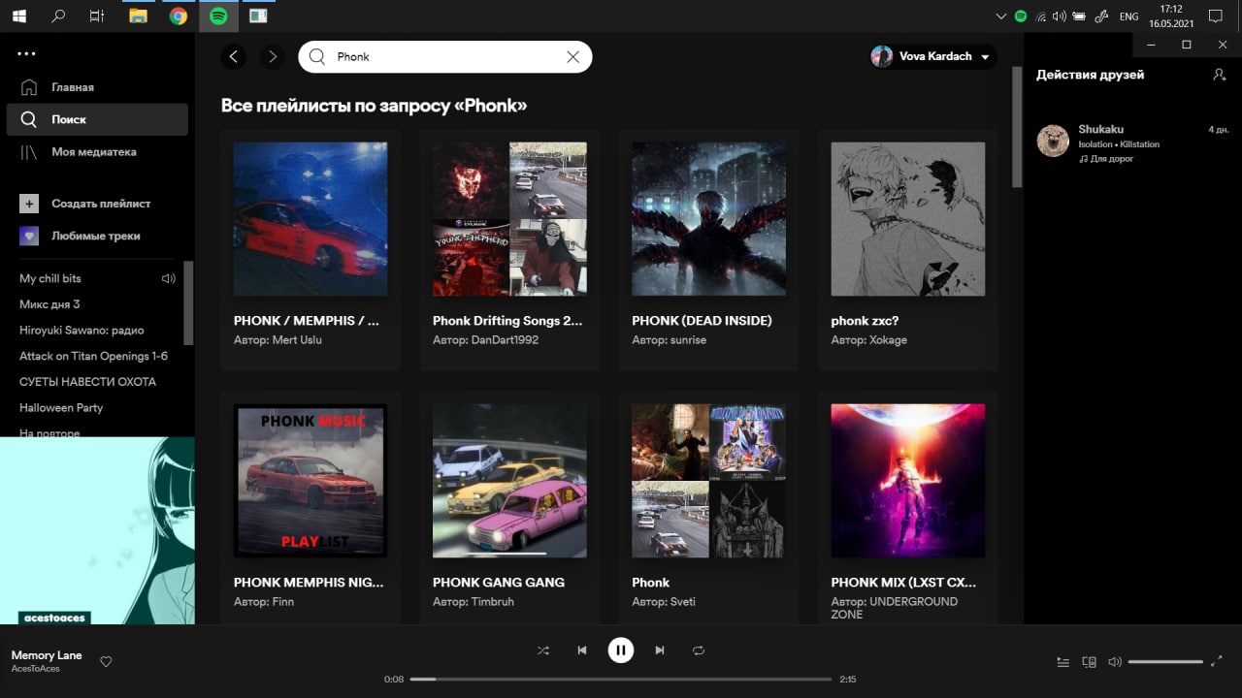Image resolution: width=1242 pixels, height=698 pixels.
Task: Open the Микс дня 3 playlist
Action: [49, 304]
